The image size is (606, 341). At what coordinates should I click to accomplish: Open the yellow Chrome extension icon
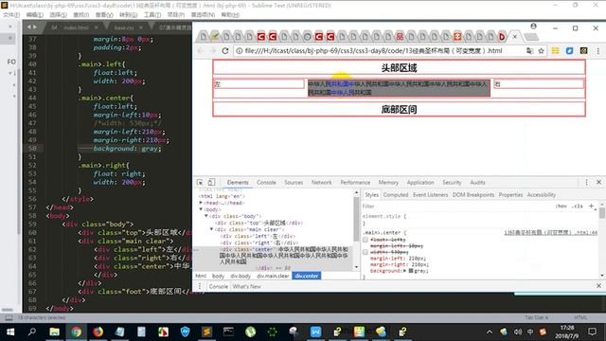(556, 50)
